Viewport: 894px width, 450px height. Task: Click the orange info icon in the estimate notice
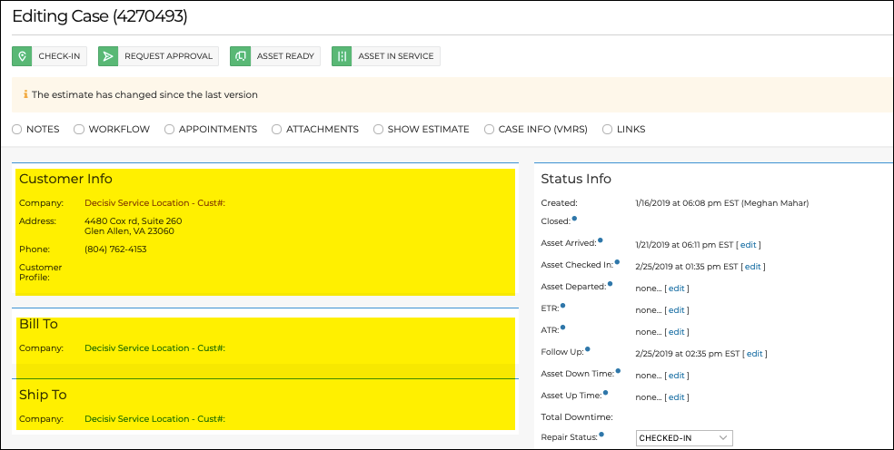(25, 94)
